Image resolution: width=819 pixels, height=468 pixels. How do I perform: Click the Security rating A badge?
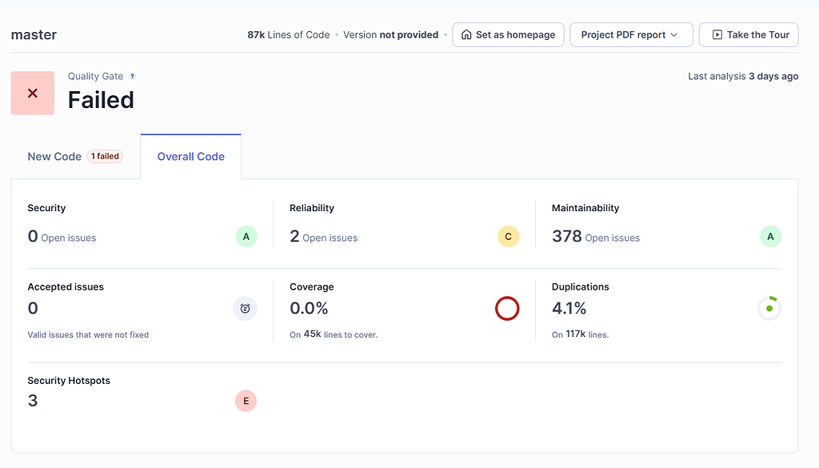(x=246, y=236)
